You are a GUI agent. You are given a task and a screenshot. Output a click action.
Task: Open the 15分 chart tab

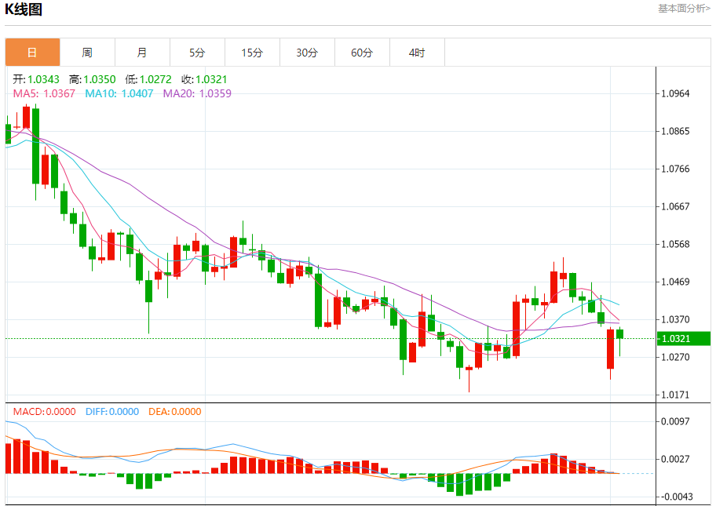[253, 53]
